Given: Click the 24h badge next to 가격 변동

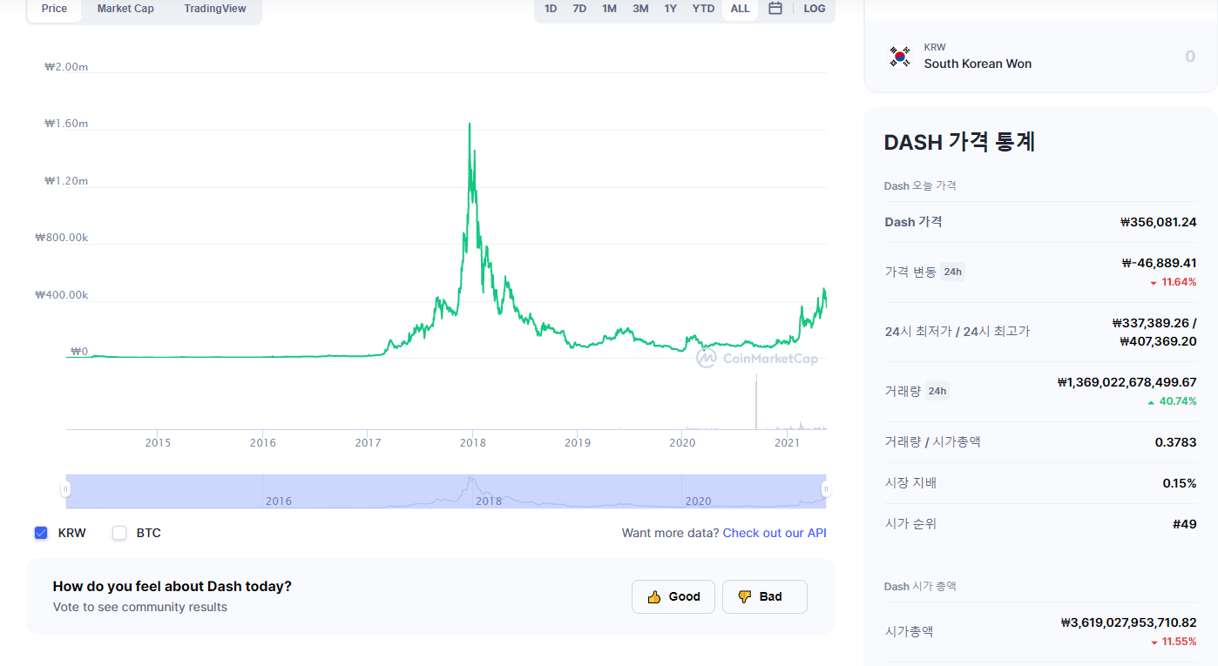Looking at the screenshot, I should (x=953, y=272).
